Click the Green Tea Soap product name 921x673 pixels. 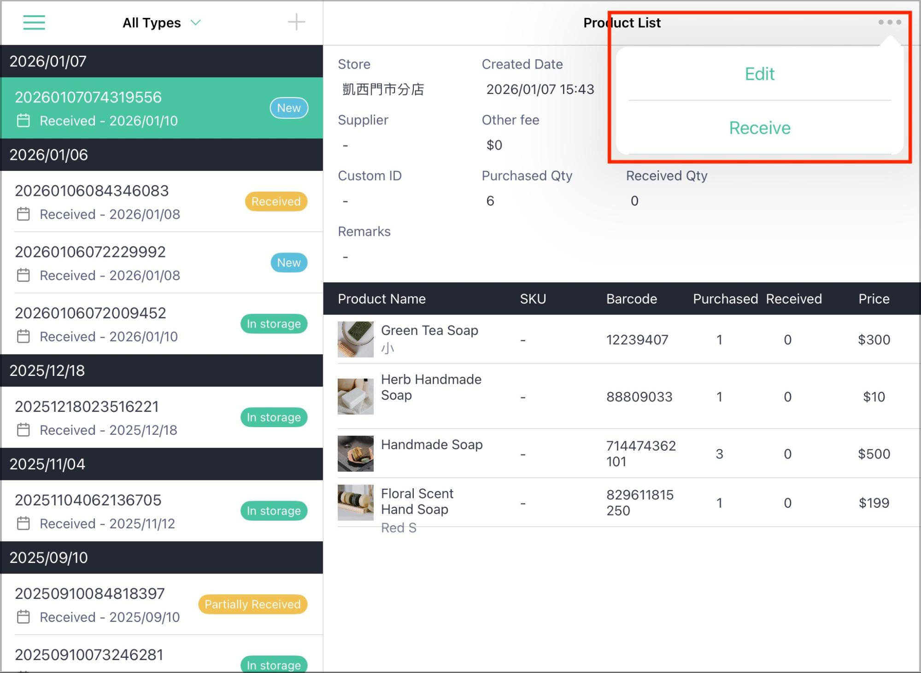pyautogui.click(x=429, y=330)
